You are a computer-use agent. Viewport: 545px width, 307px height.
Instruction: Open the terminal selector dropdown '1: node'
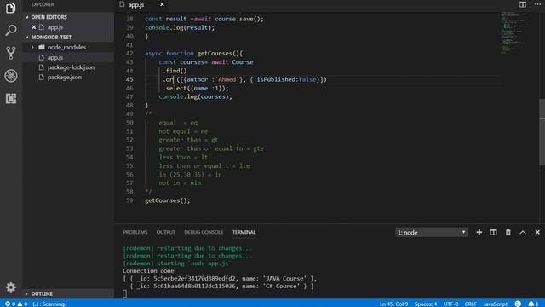432,232
